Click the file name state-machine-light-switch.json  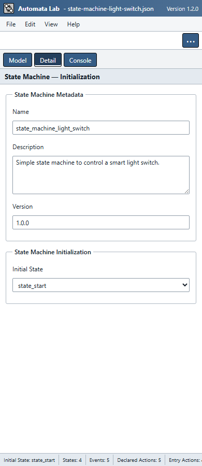pos(111,9)
